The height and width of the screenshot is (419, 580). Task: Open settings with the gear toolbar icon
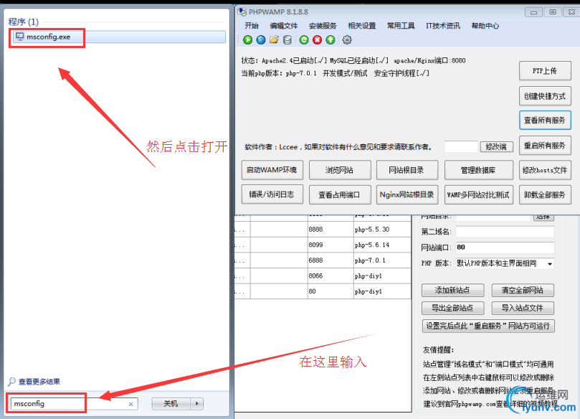click(x=347, y=40)
